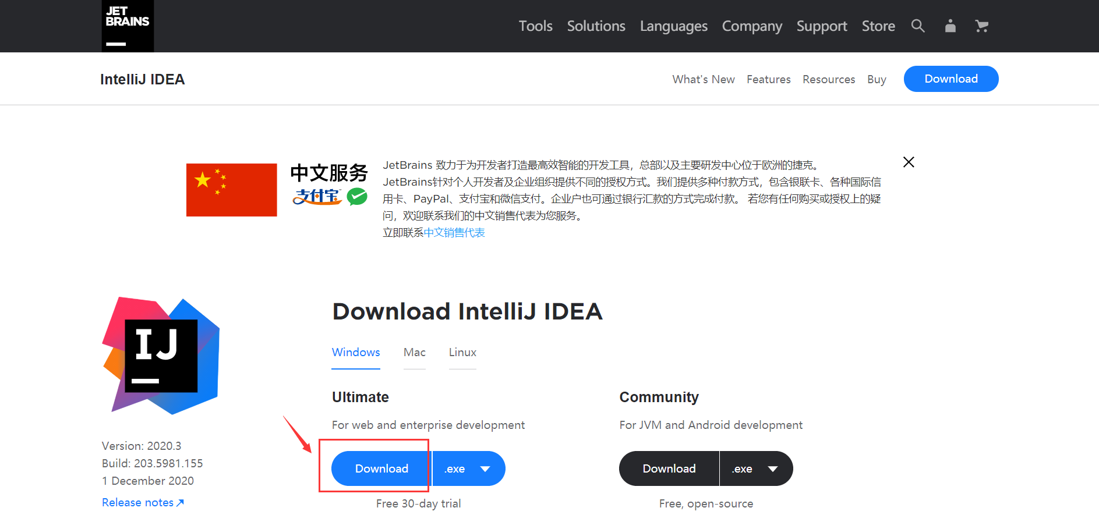Open the Company menu
Image resolution: width=1099 pixels, height=529 pixels.
tap(752, 26)
